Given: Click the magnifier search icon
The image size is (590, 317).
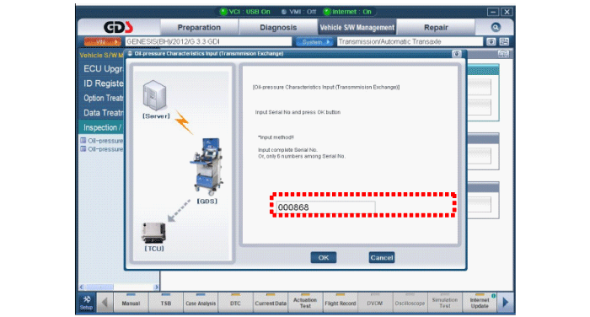Looking at the screenshot, I should point(496,27).
